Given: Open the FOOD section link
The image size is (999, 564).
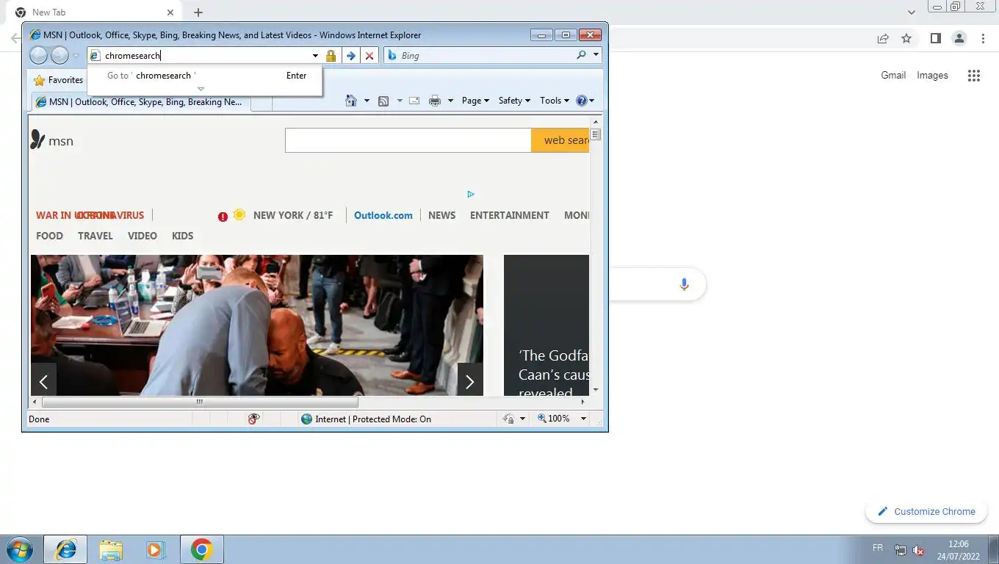Looking at the screenshot, I should point(49,236).
